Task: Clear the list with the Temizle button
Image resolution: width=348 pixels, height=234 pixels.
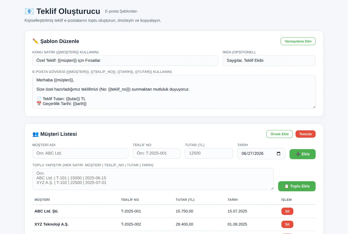Action: point(305,134)
